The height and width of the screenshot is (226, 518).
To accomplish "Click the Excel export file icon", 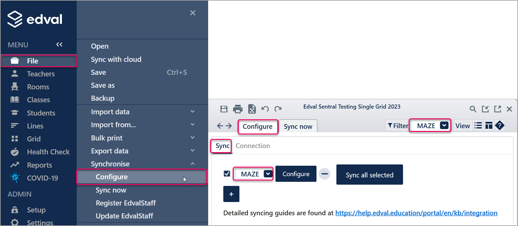I will 252,109.
